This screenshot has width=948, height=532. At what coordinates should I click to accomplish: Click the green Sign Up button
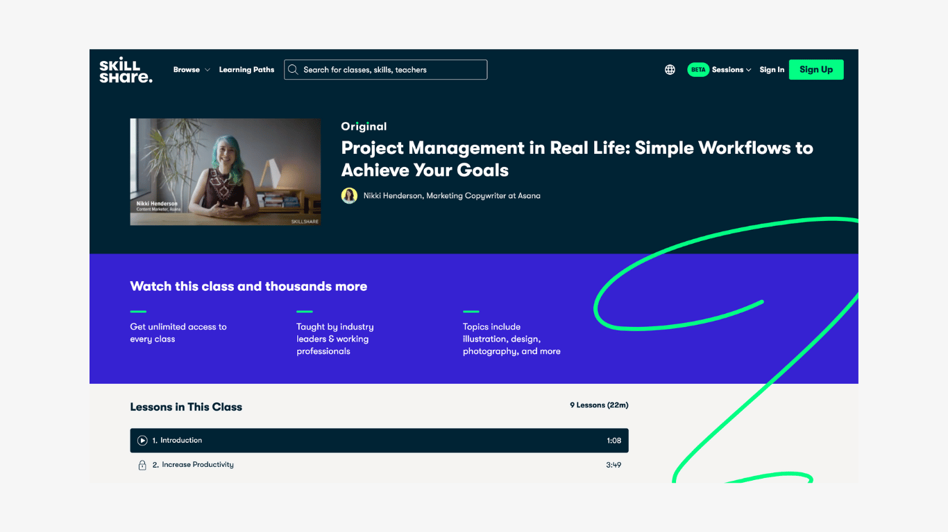pyautogui.click(x=816, y=70)
